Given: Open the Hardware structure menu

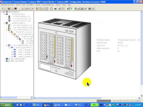Looking at the screenshot, I should tap(7, 5).
